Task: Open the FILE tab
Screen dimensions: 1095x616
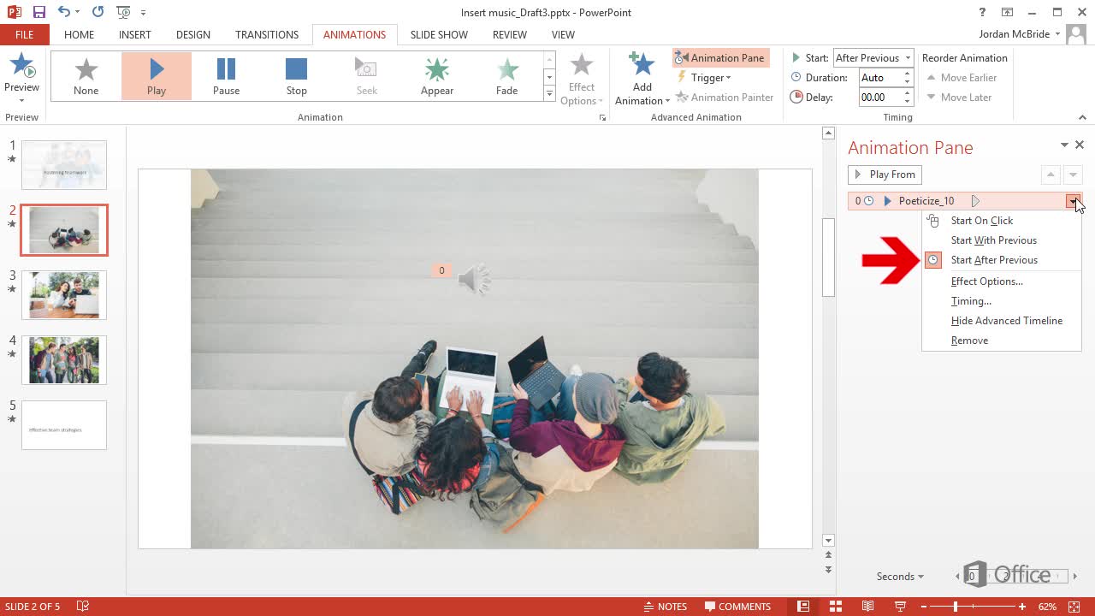Action: pyautogui.click(x=25, y=34)
